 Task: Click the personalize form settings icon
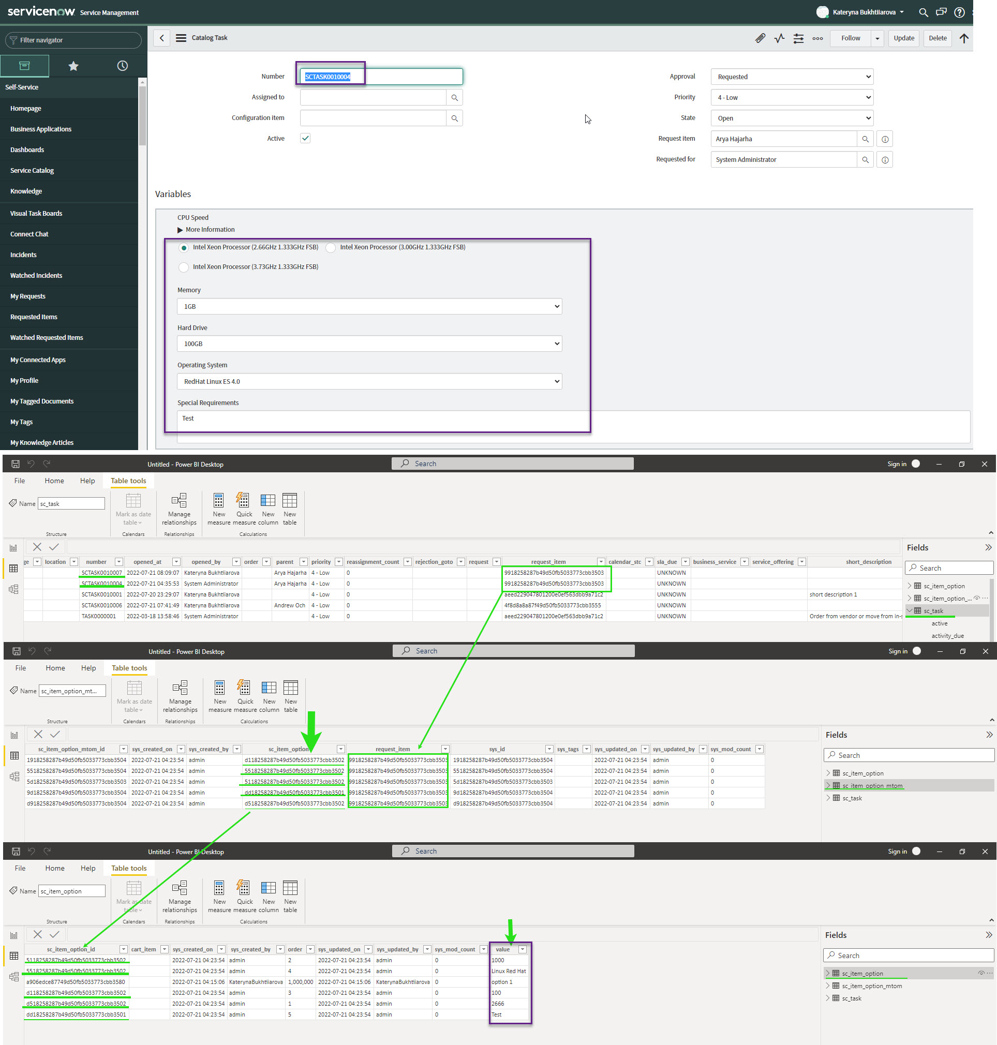coord(798,38)
